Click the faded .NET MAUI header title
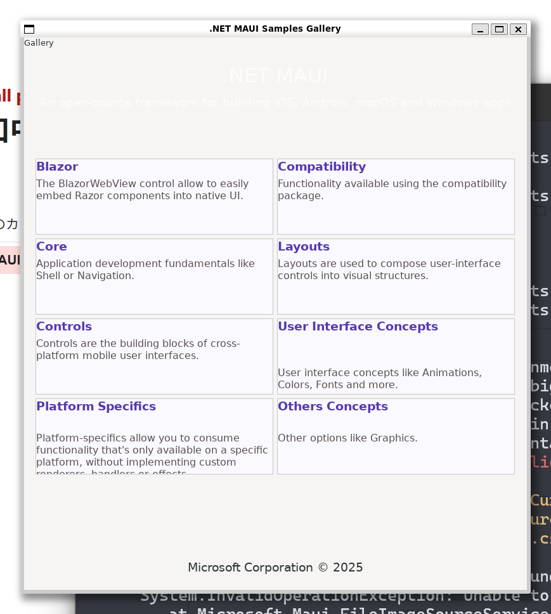Image resolution: width=551 pixels, height=614 pixels. click(275, 75)
